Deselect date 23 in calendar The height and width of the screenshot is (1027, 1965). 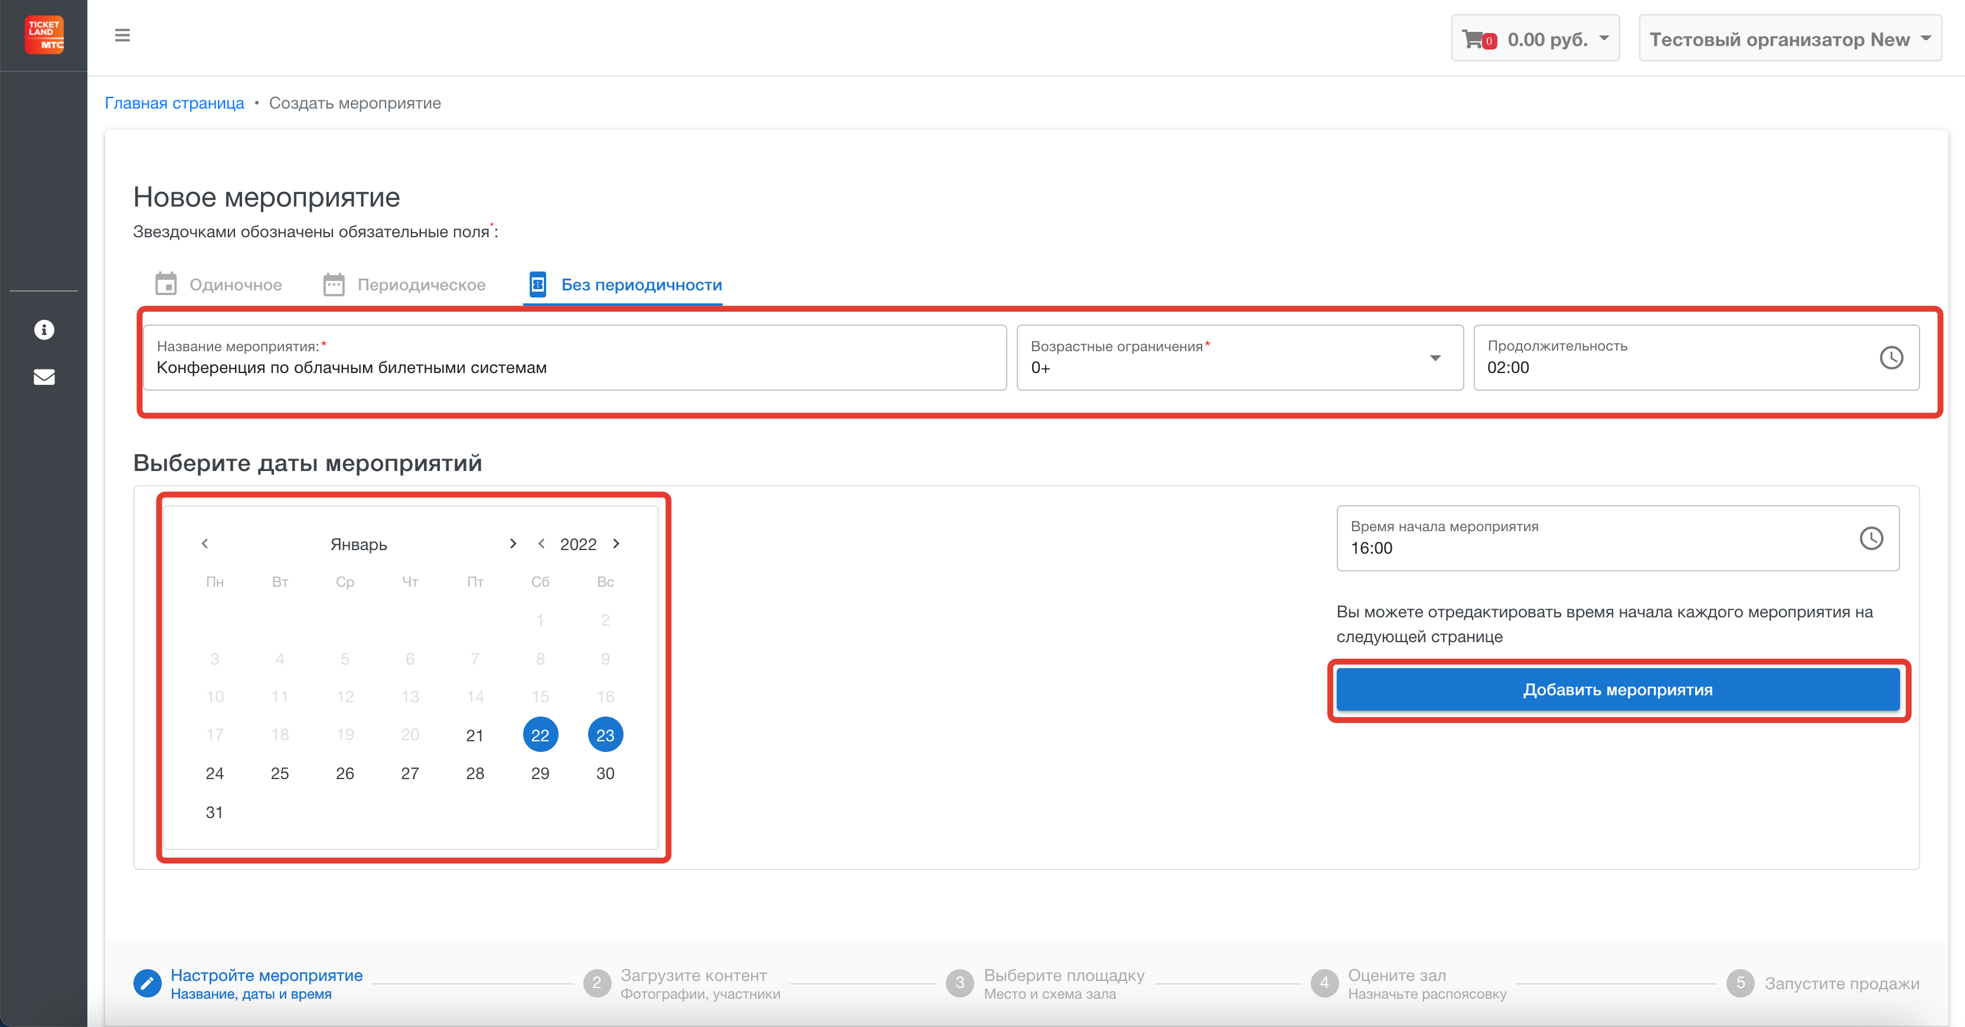pyautogui.click(x=606, y=735)
